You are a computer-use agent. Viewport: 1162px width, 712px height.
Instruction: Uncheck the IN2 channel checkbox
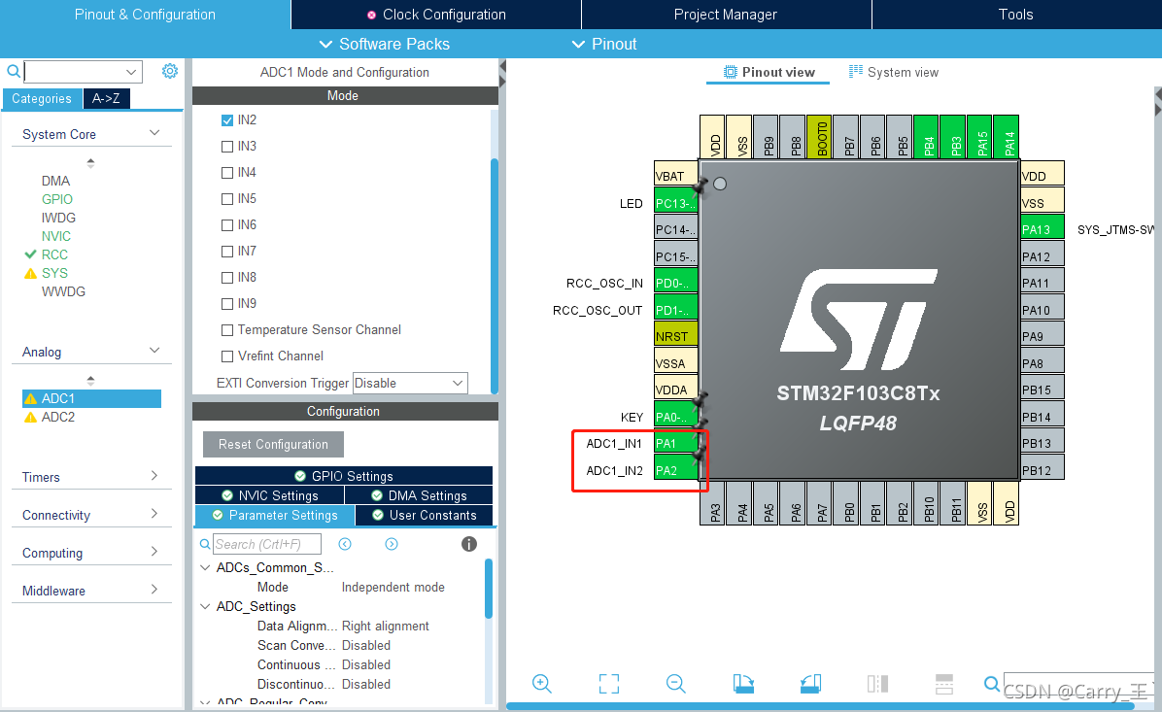click(227, 120)
